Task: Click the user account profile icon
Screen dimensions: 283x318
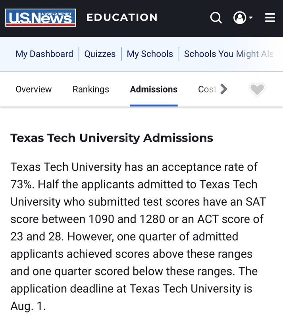Action: (x=239, y=18)
